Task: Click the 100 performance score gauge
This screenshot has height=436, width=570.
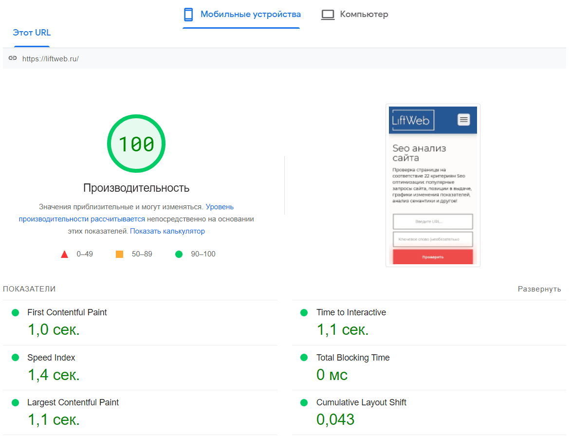Action: (136, 144)
